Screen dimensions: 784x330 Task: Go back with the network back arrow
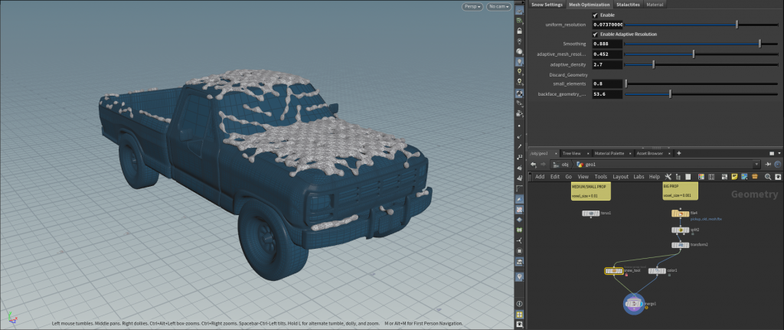pos(534,165)
